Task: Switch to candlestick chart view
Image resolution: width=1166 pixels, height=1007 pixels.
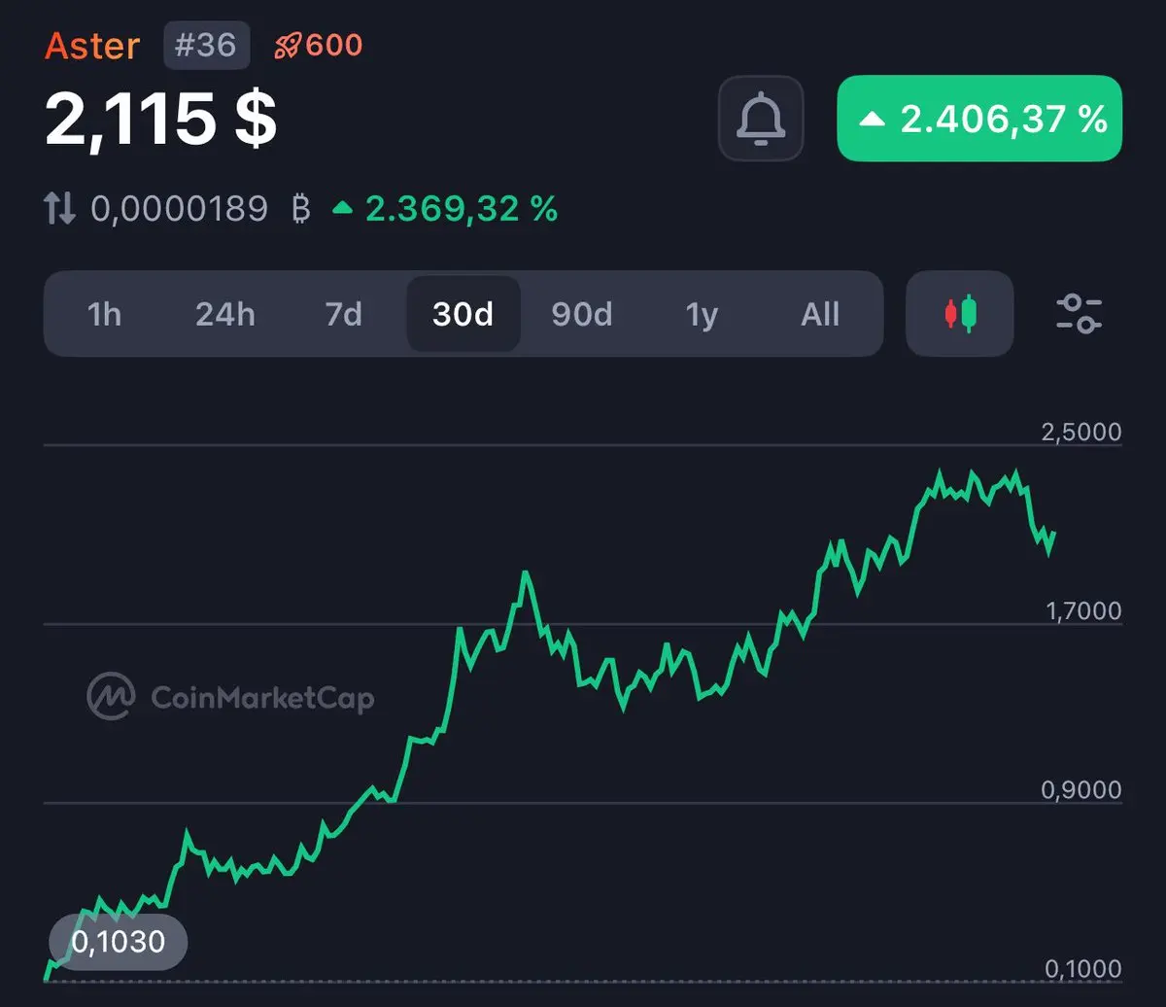Action: (960, 314)
